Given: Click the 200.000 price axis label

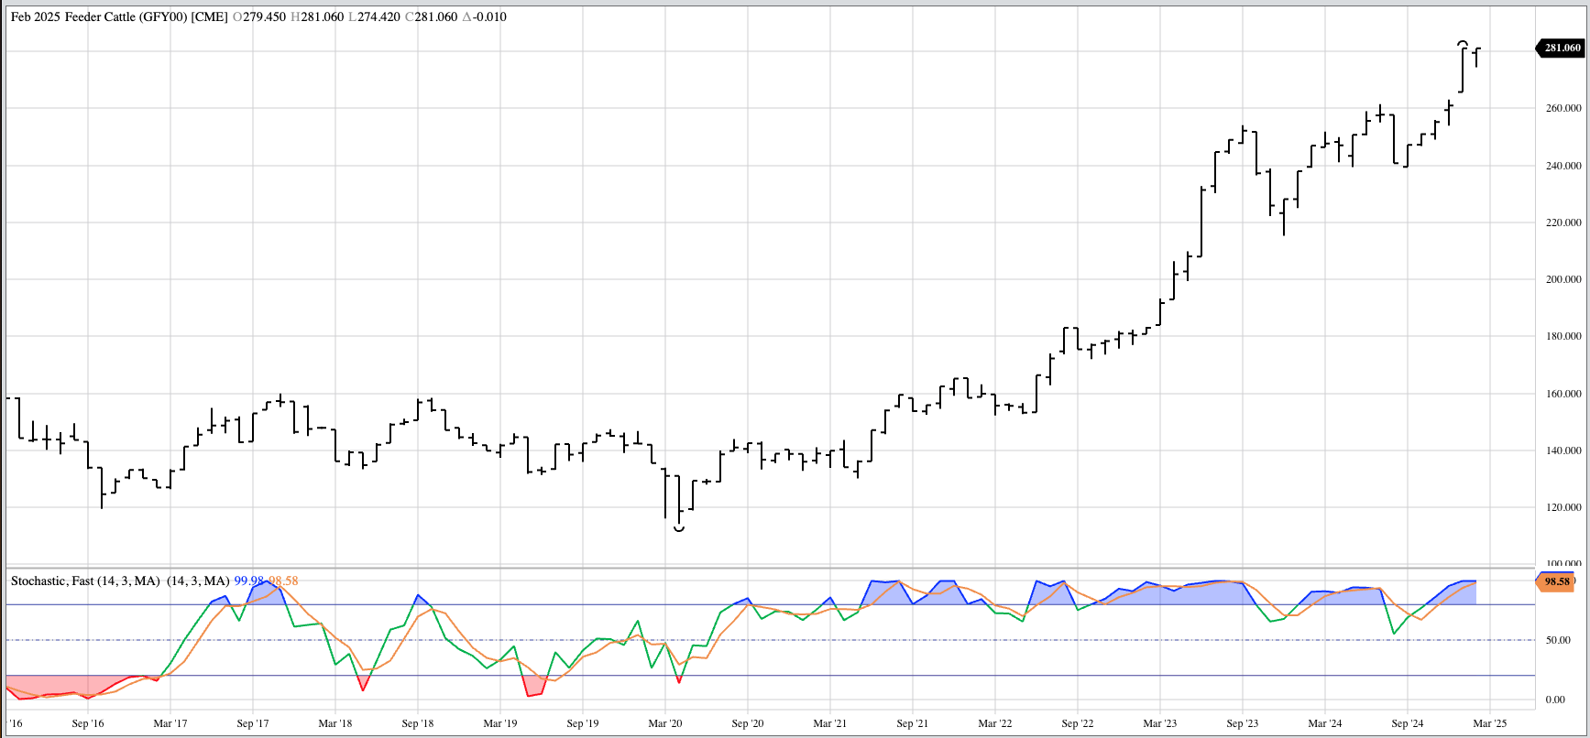Looking at the screenshot, I should [x=1563, y=279].
